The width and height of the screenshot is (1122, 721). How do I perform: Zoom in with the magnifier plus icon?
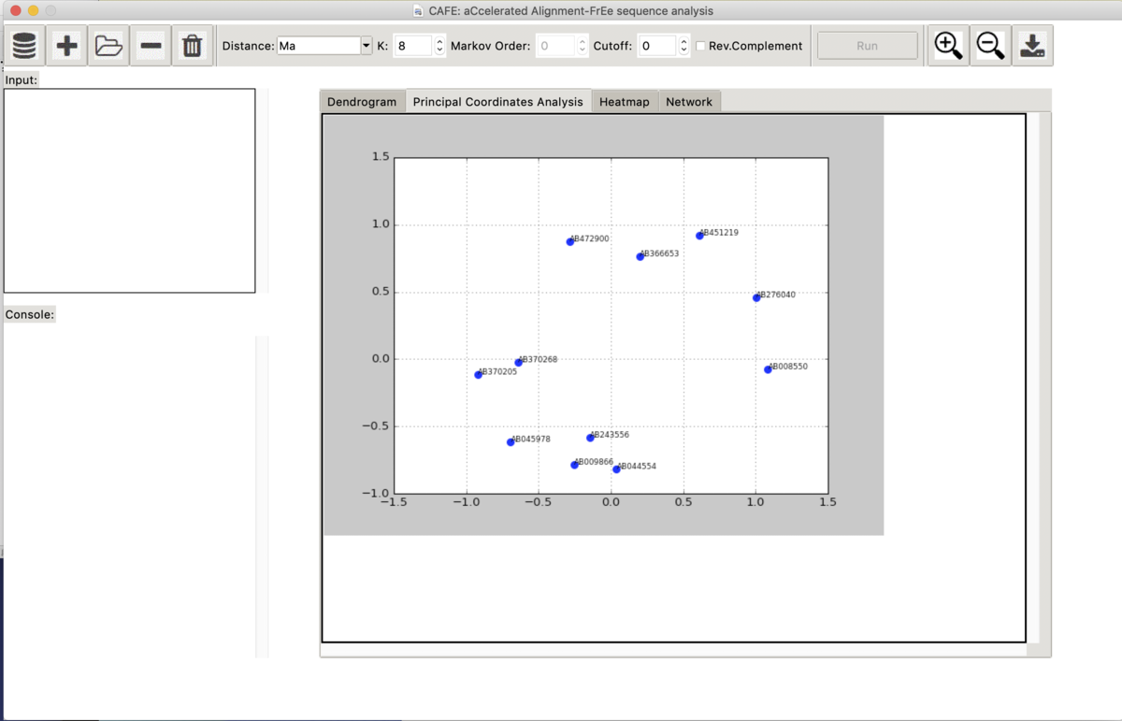pyautogui.click(x=948, y=46)
